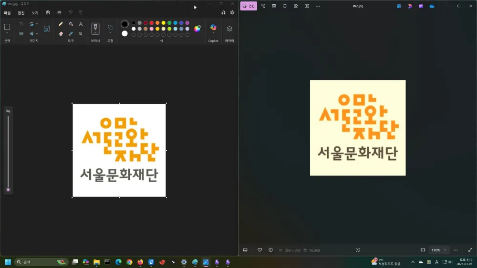
Task: Click the weather widget on taskbar
Action: point(386,262)
